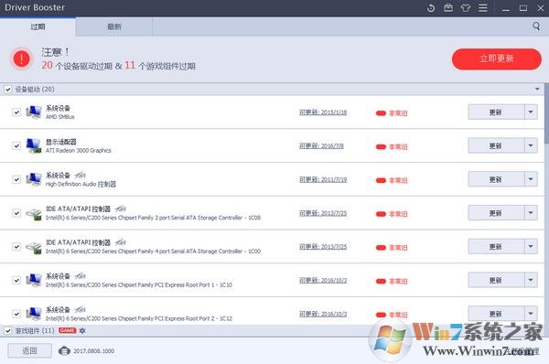Click the 'AMD SMBus' device name

pos(59,117)
